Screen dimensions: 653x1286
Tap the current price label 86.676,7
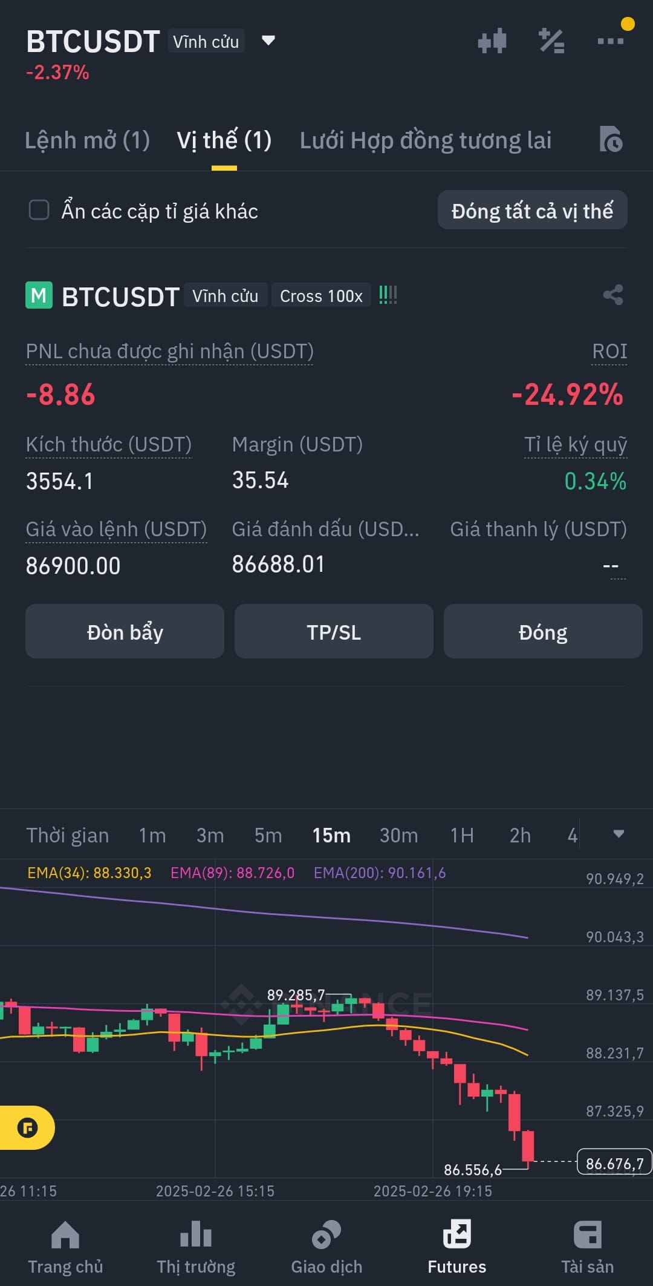click(614, 1162)
